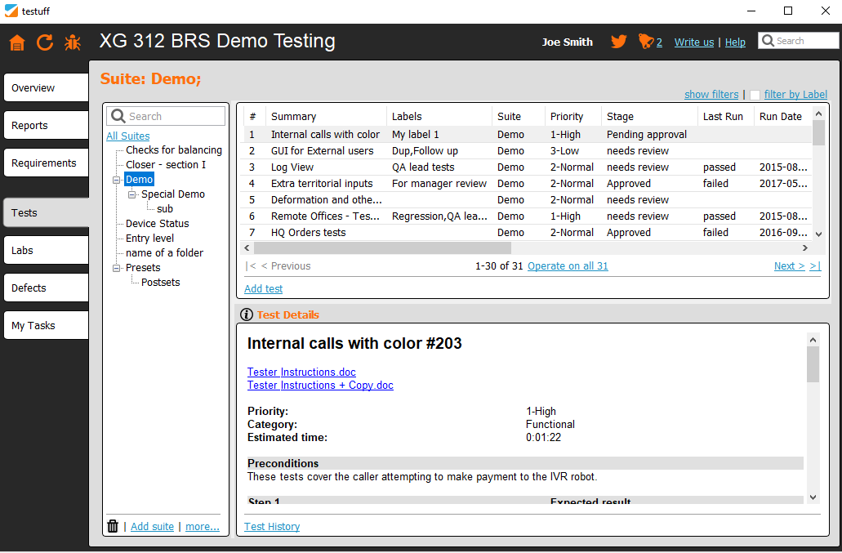
Task: Refresh with the orange reload icon
Action: click(45, 42)
